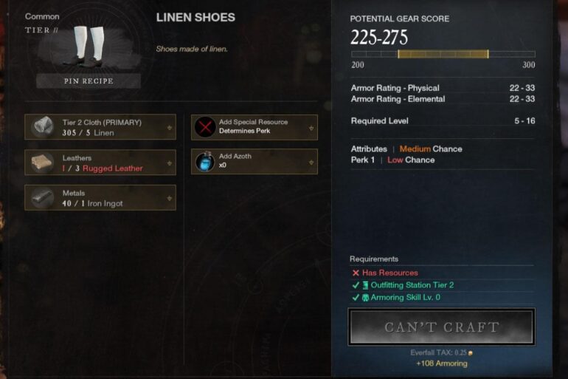The image size is (568, 379).
Task: Click the Armoring Skill requirement icon
Action: (365, 298)
